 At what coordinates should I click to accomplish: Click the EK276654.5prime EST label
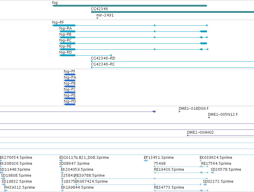pos(16,157)
